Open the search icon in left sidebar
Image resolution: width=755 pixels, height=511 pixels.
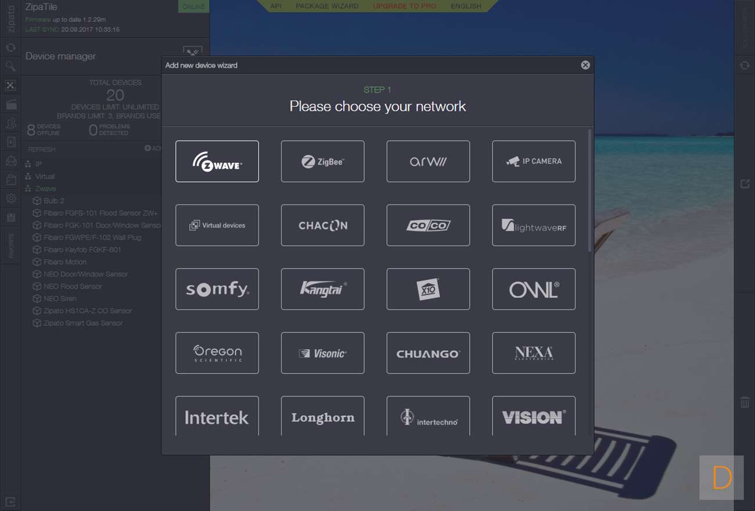point(10,66)
